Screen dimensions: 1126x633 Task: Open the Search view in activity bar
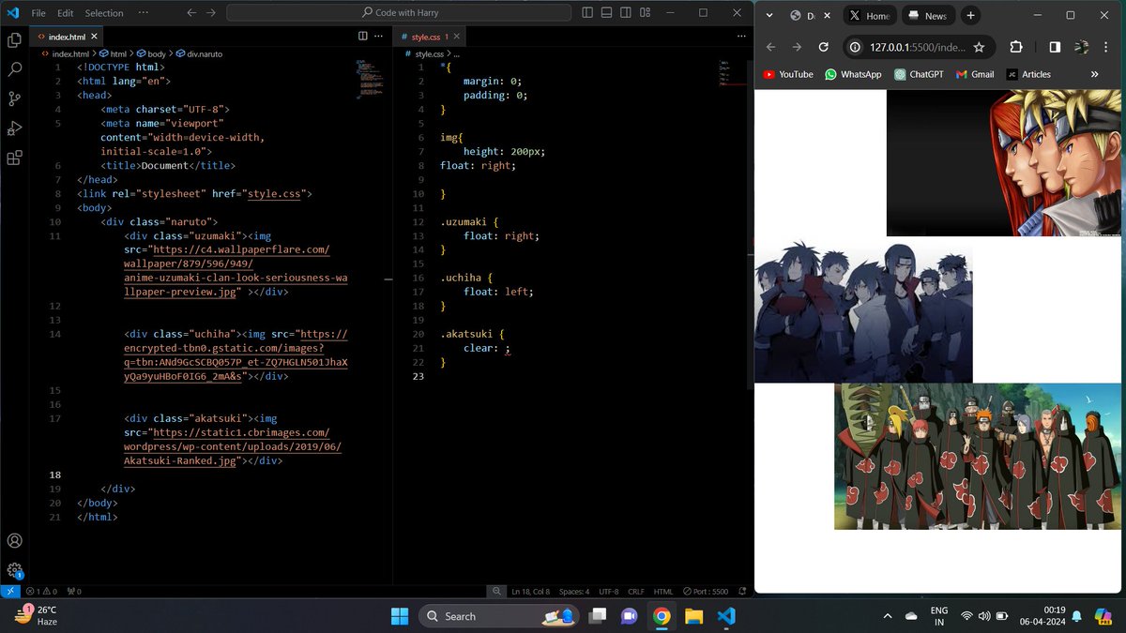coord(14,69)
